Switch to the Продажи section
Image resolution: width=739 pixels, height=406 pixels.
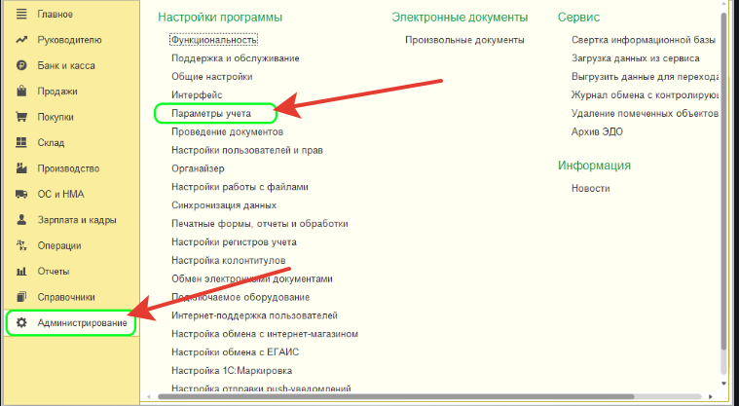[57, 91]
